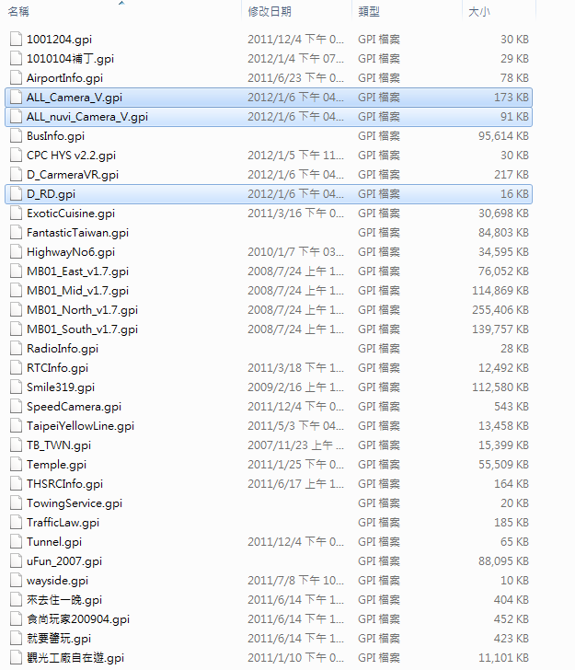
Task: Click the 255,406 KB size value
Action: (x=500, y=310)
